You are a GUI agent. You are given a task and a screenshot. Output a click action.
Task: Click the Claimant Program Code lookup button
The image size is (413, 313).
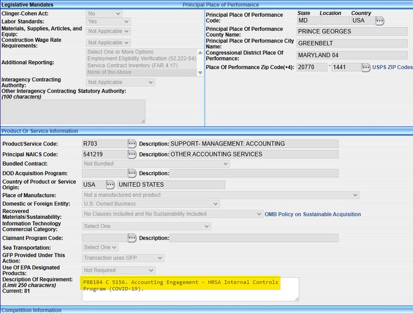point(132,238)
